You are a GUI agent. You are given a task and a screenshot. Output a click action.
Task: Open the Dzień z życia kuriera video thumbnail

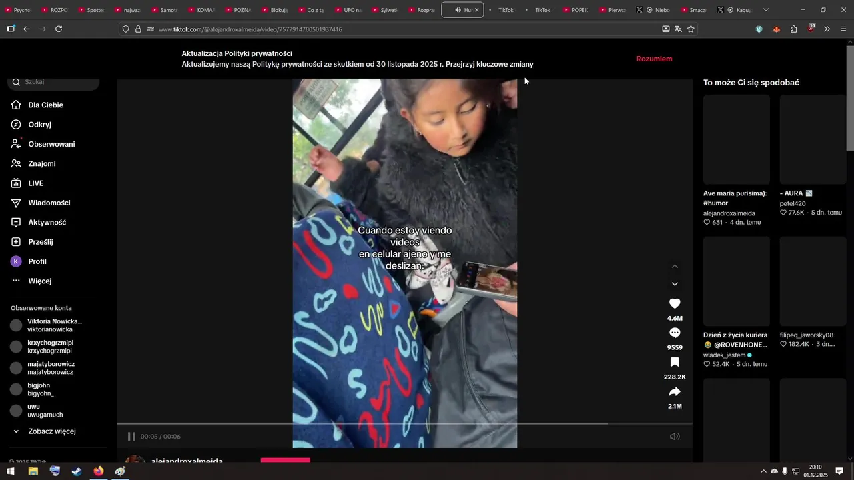737,281
